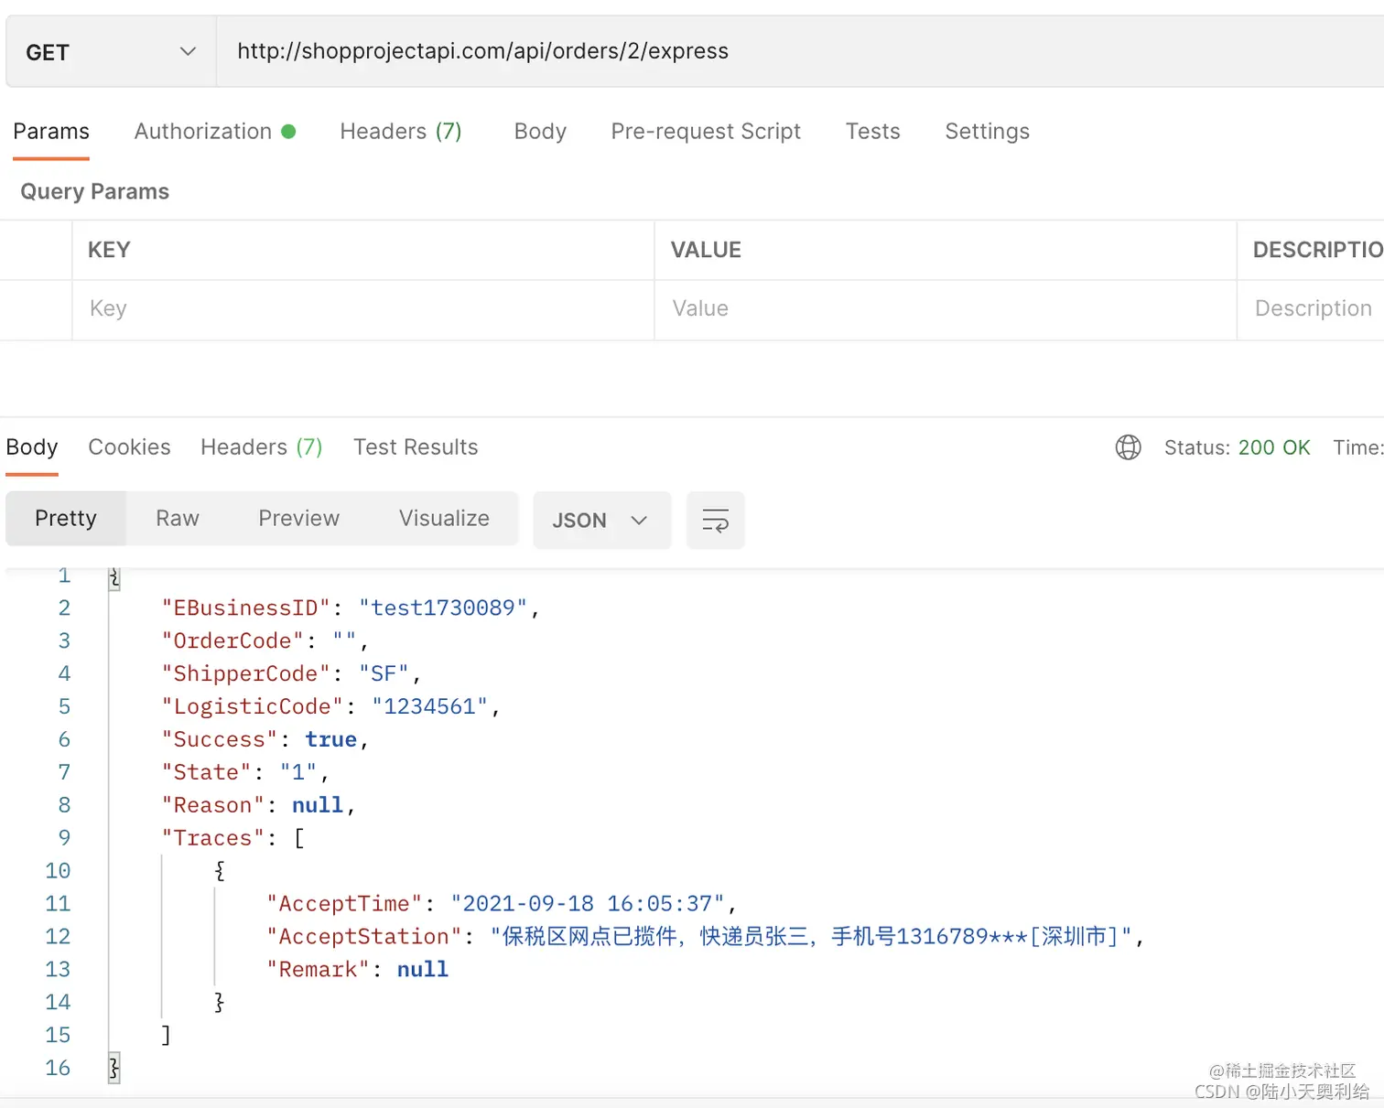Toggle the line wrap icon
The height and width of the screenshot is (1108, 1384).
pos(715,521)
